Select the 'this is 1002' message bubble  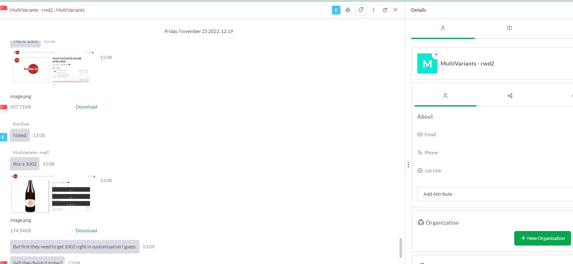[x=24, y=164]
